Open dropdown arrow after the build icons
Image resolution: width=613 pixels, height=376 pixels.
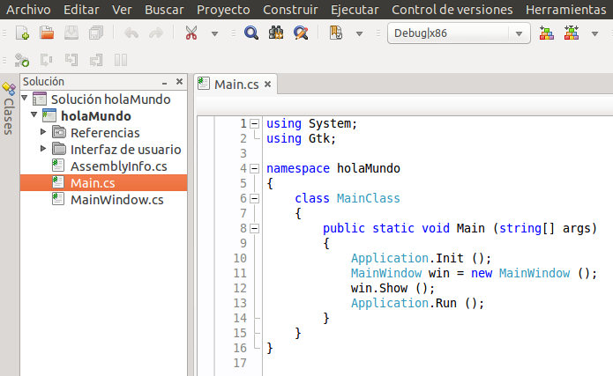(594, 33)
